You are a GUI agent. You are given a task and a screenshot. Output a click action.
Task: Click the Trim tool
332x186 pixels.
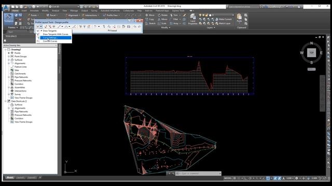[x=174, y=15]
